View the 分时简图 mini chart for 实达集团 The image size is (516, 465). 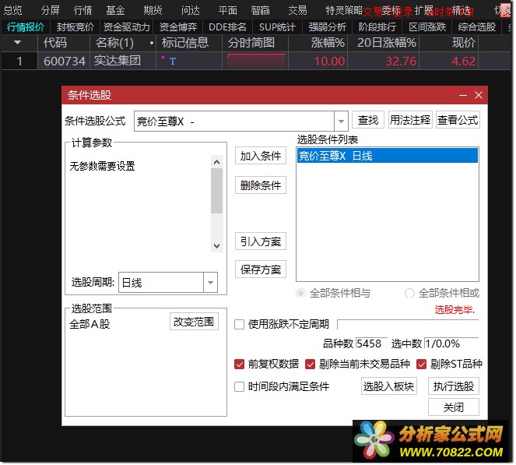click(256, 61)
